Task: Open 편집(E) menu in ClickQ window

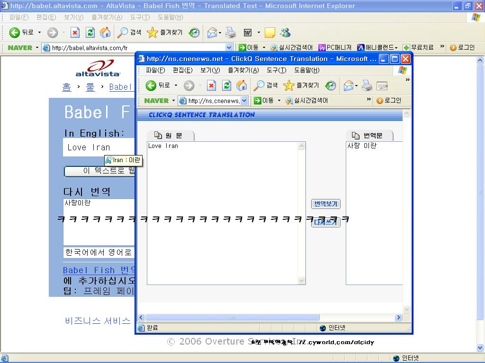Action: 182,70
